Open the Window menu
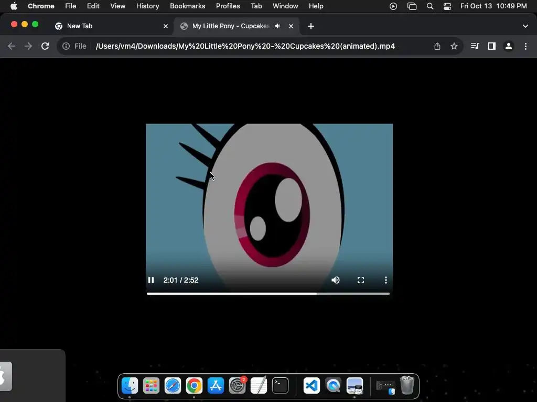The image size is (537, 402). click(285, 6)
